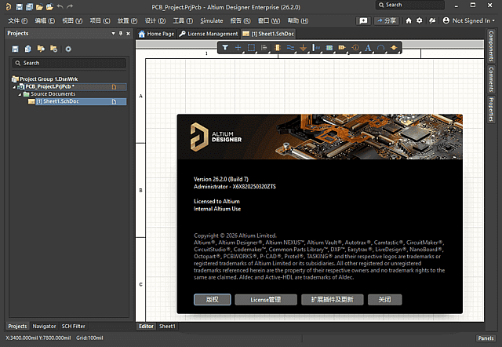Image resolution: width=502 pixels, height=347 pixels.
Task: Click the folder-clock icon in Projects panel
Action: click(53, 49)
